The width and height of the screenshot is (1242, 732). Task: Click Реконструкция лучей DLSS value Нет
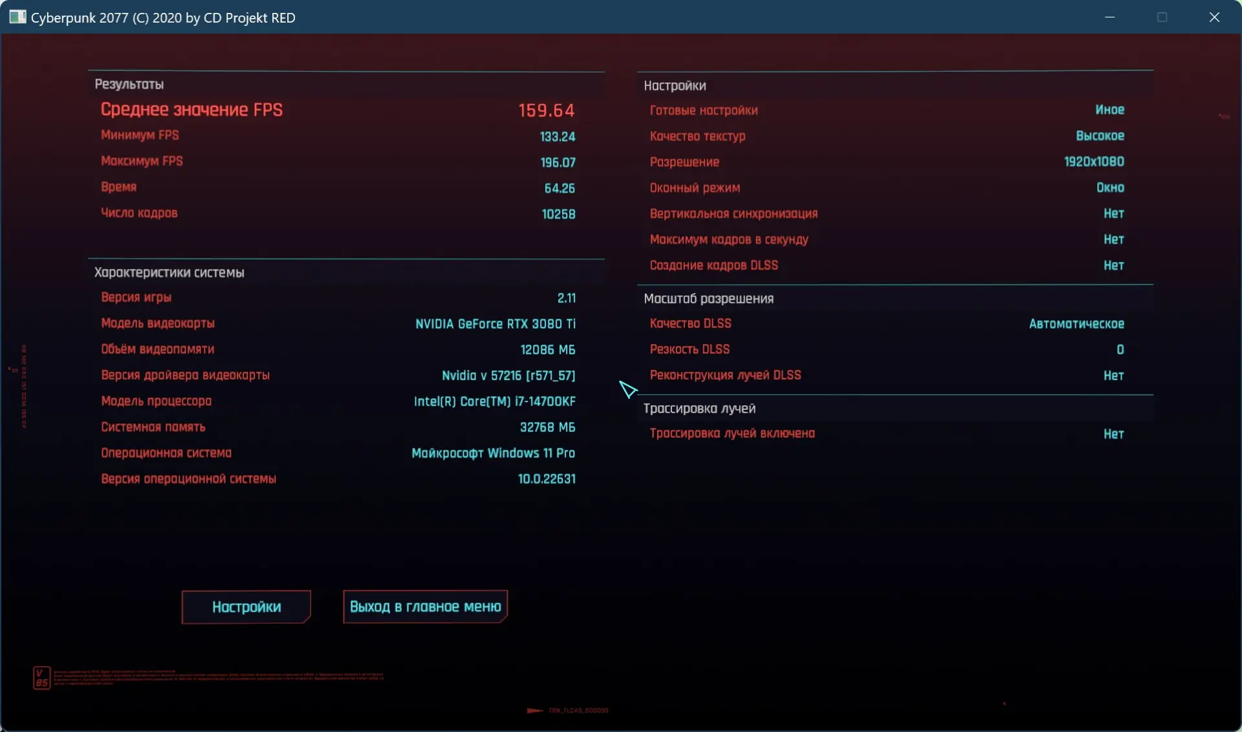click(x=1114, y=376)
